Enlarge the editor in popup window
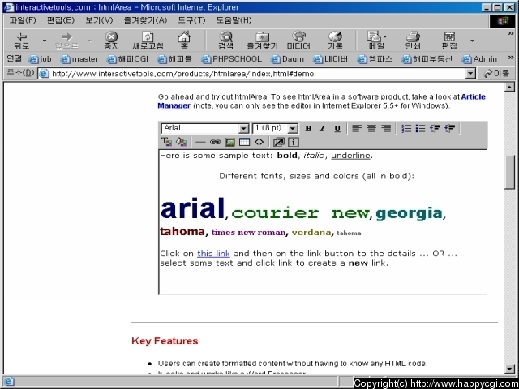Image resolution: width=519 pixels, height=389 pixels. [x=279, y=143]
